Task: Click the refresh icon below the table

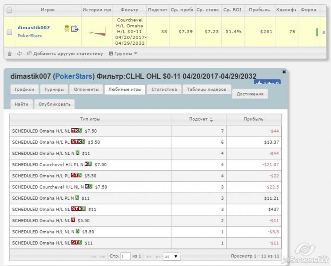Action: (x=19, y=53)
